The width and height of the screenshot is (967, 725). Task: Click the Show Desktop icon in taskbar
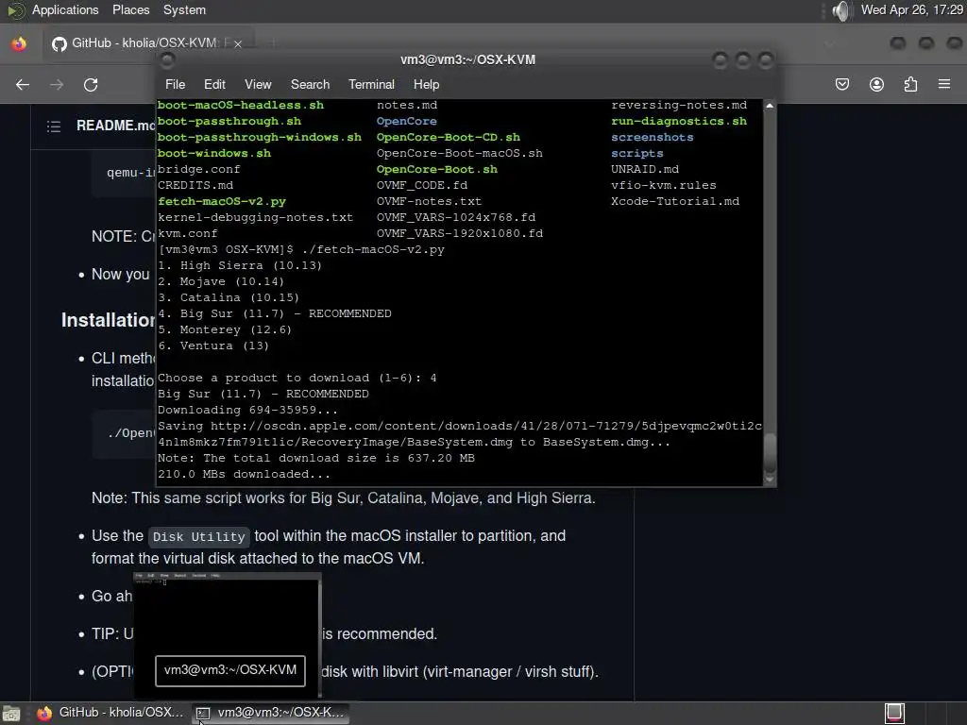(11, 714)
